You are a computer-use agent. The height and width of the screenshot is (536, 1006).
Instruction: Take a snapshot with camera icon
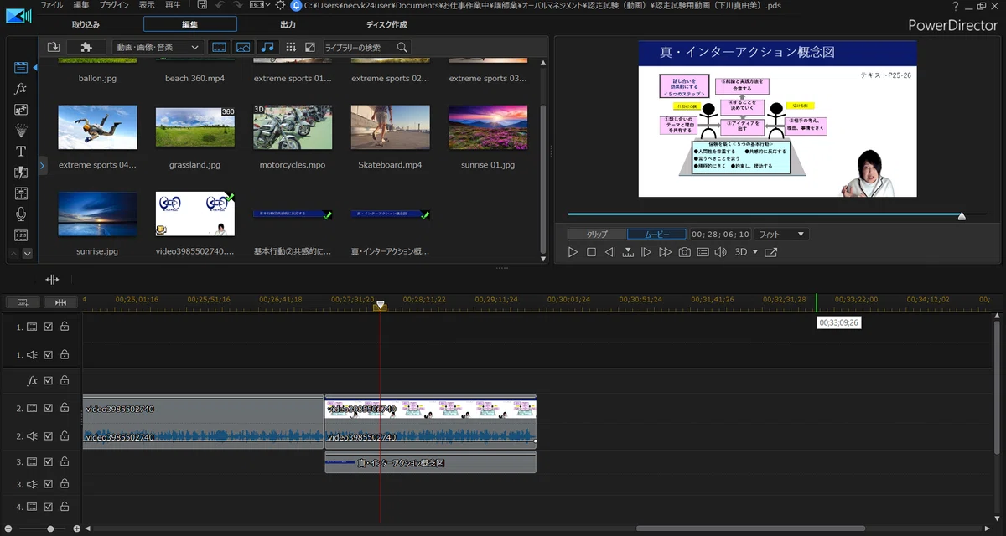685,252
